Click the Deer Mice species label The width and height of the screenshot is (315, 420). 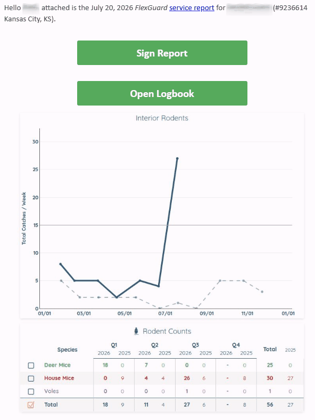tap(57, 365)
